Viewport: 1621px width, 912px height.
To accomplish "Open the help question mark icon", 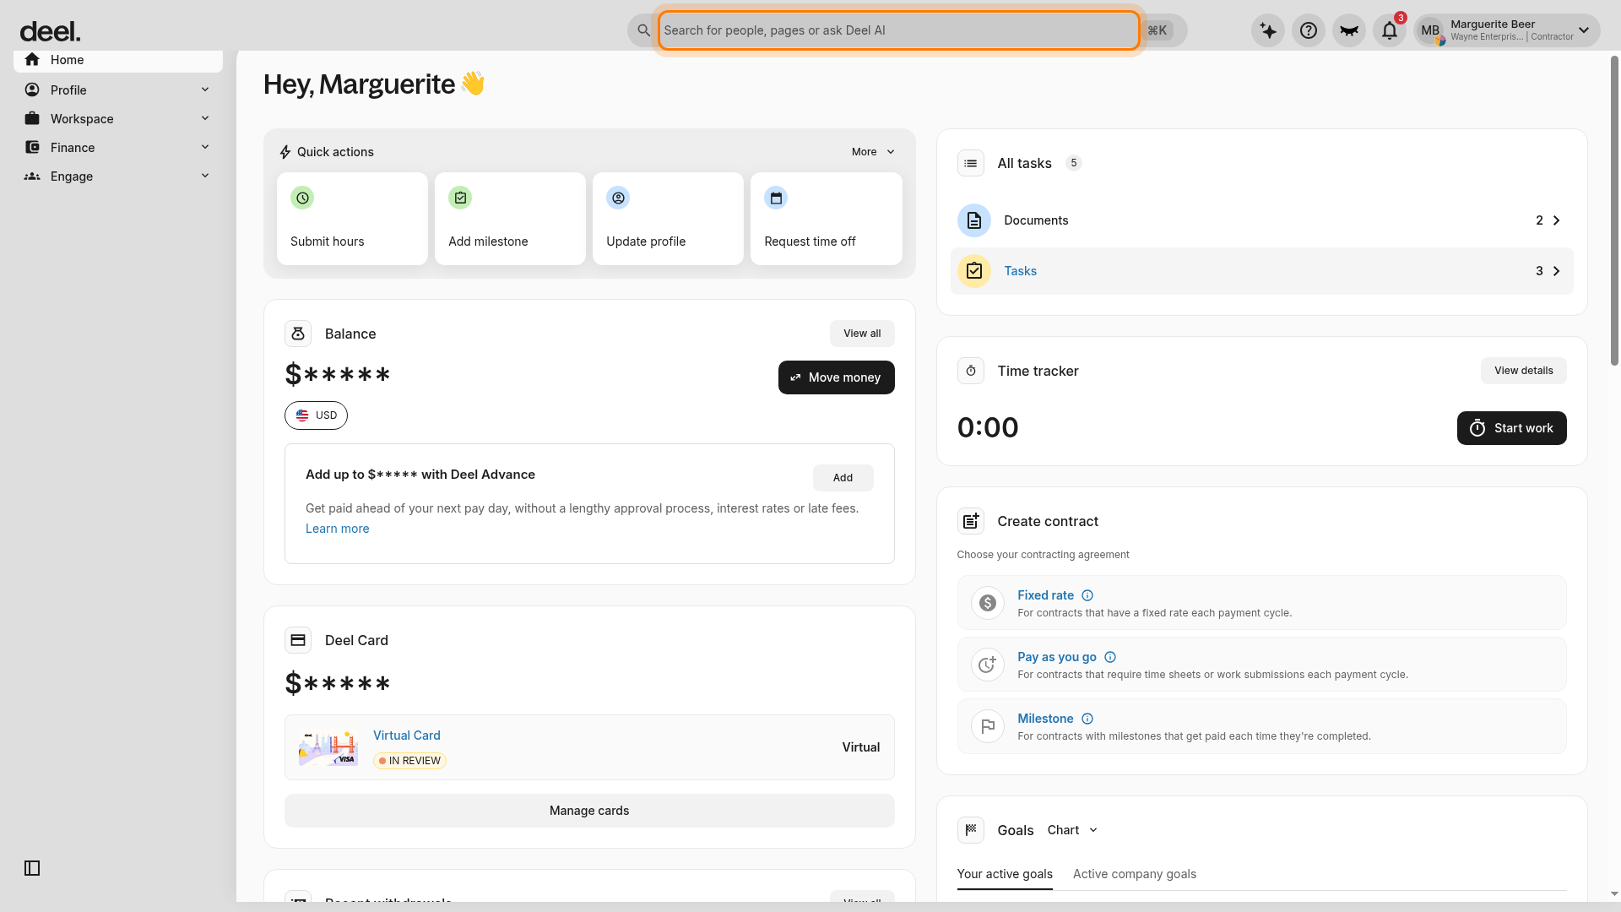I will pos(1309,30).
